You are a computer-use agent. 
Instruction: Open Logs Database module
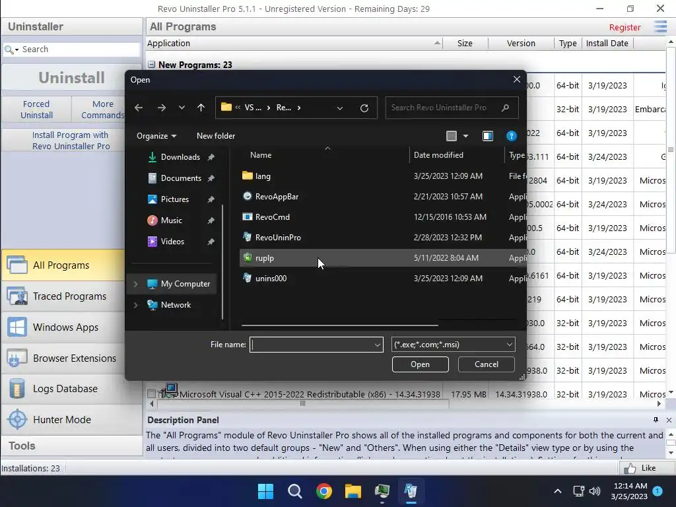coord(63,389)
